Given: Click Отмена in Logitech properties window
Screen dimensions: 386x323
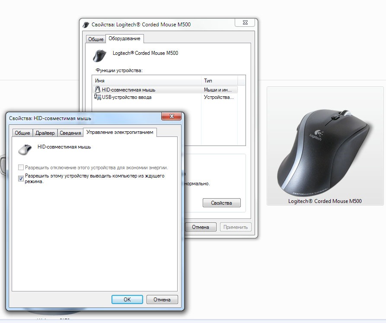Looking at the screenshot, I should coord(201,227).
